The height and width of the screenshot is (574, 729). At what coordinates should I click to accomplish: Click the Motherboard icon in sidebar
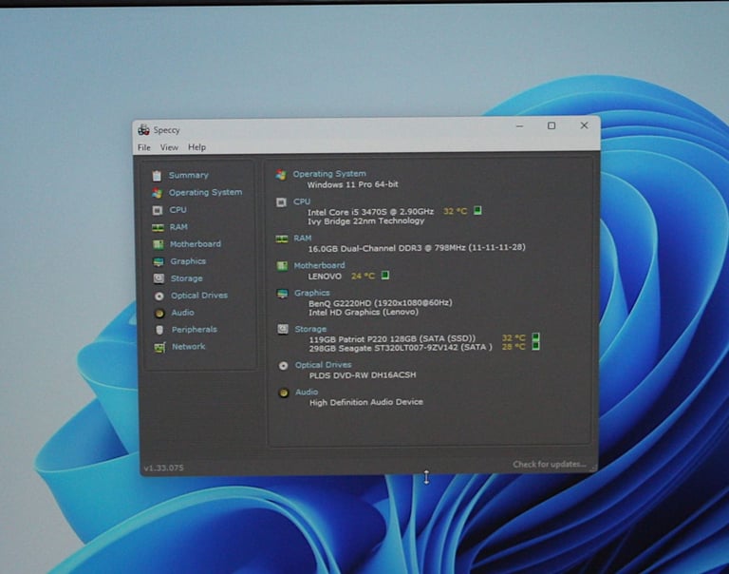click(159, 244)
